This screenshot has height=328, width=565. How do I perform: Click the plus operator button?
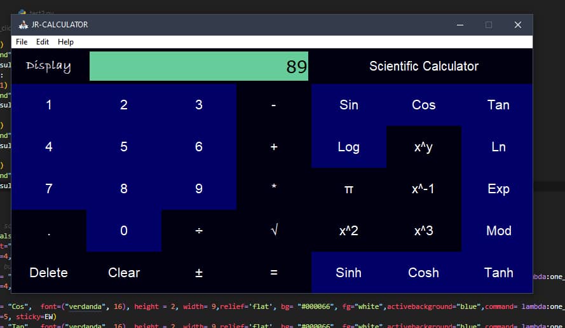(274, 147)
